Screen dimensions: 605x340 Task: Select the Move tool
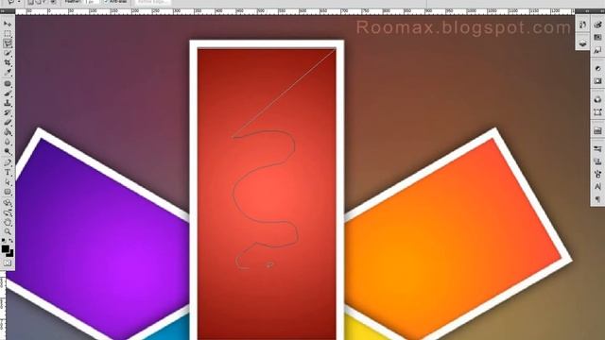click(x=8, y=24)
